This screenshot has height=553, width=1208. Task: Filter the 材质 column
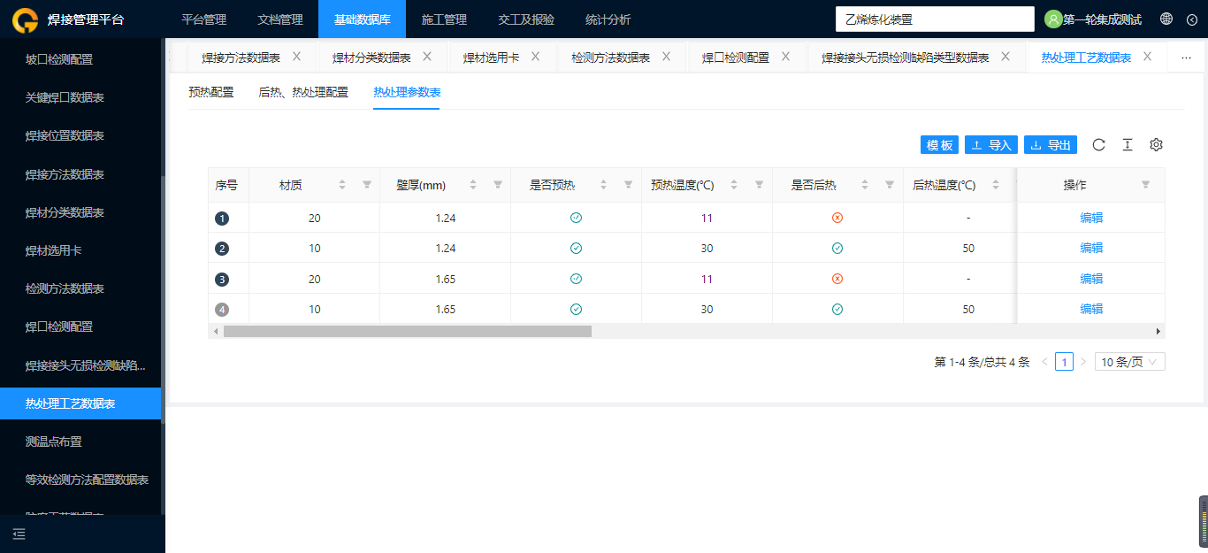pyautogui.click(x=367, y=185)
